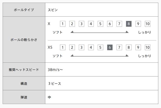The height and width of the screenshot is (108, 161).
Task: Choose box 10 in the X softness row
Action: (147, 24)
